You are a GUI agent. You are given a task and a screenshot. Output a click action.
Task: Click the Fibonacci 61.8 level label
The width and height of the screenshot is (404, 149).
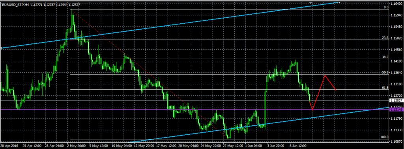pos(385,88)
